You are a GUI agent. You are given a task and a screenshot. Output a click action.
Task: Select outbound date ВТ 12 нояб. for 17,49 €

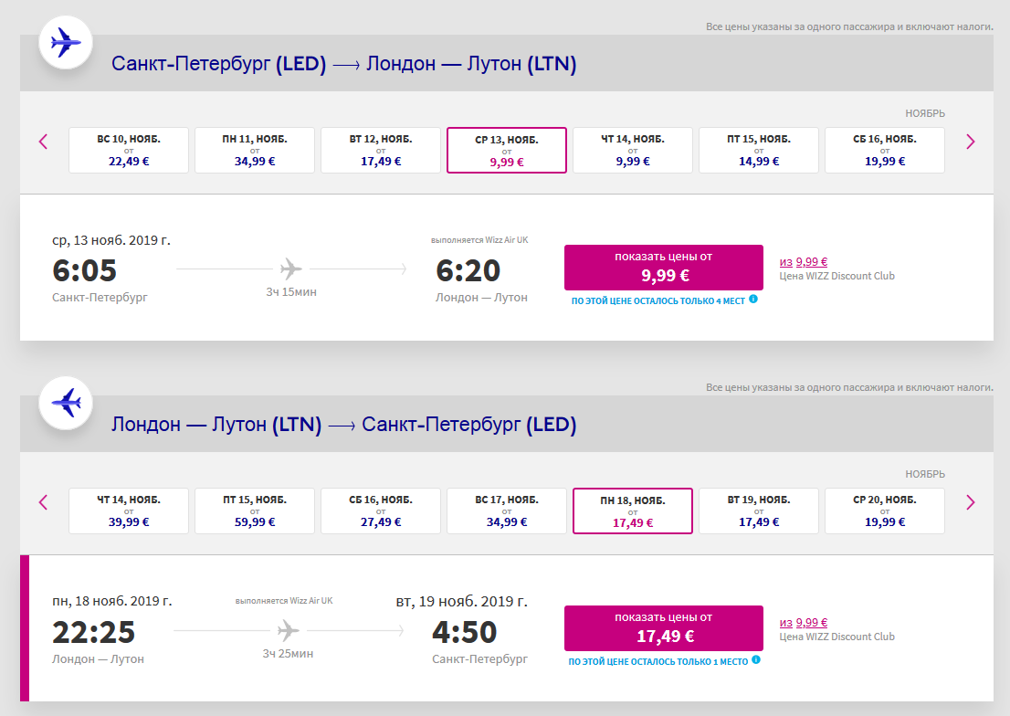381,150
